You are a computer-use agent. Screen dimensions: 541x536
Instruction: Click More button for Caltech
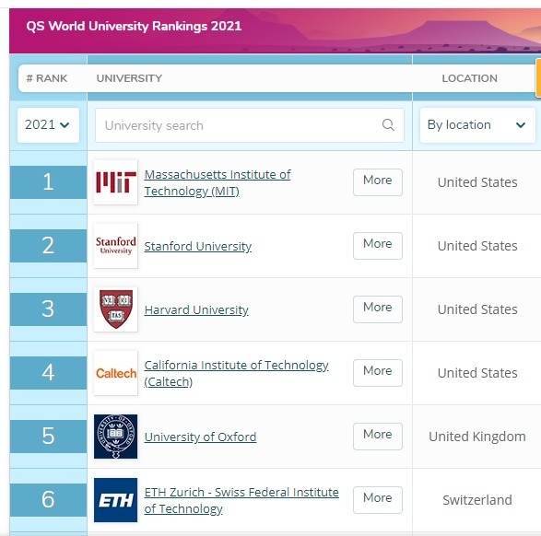(378, 373)
